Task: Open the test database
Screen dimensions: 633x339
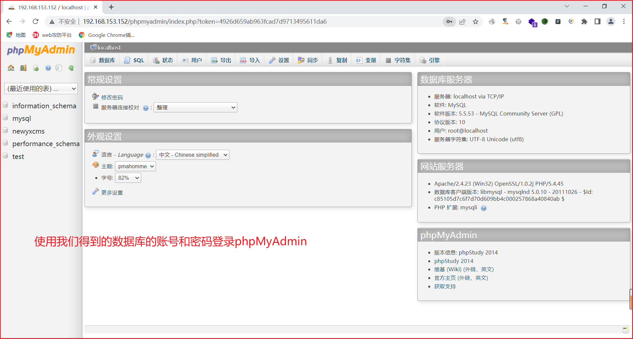Action: [x=18, y=157]
